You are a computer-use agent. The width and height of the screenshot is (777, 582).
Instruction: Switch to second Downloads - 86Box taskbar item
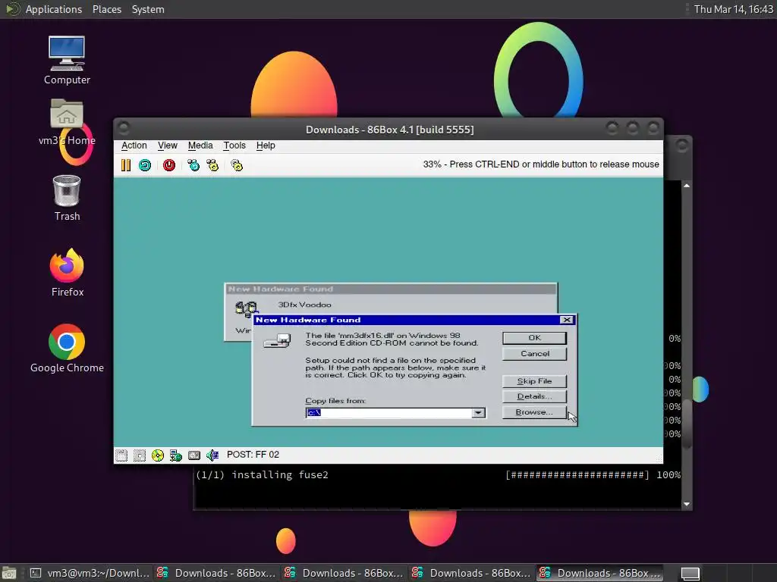tap(344, 573)
